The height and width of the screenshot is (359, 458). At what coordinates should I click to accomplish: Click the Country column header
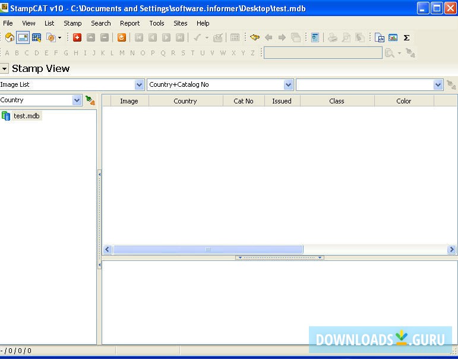coord(185,101)
